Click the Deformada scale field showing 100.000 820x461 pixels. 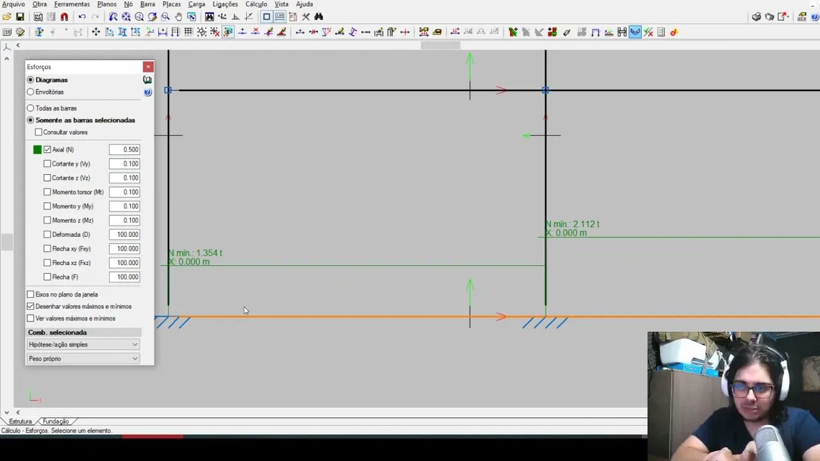(124, 235)
